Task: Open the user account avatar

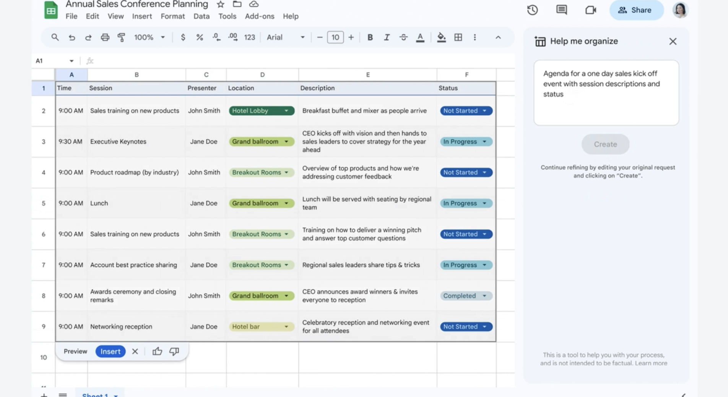Action: 680,10
